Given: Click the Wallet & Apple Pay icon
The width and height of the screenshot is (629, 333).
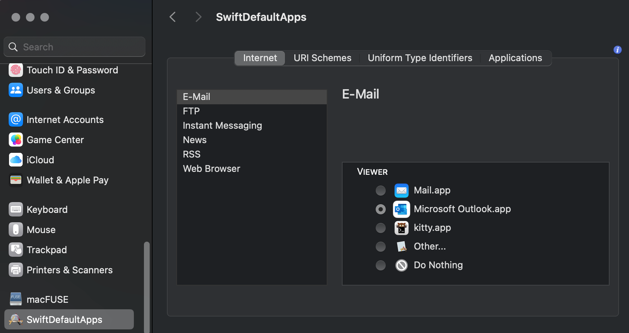Looking at the screenshot, I should pyautogui.click(x=16, y=180).
